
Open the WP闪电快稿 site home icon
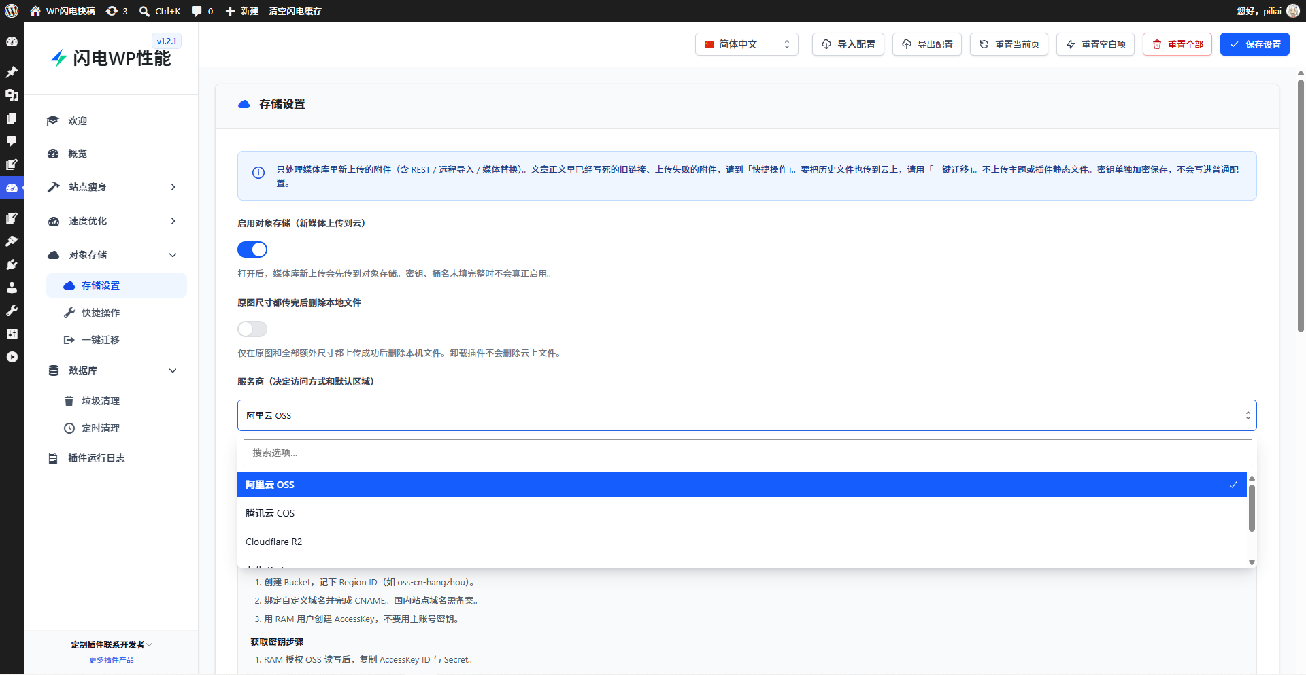pyautogui.click(x=35, y=11)
